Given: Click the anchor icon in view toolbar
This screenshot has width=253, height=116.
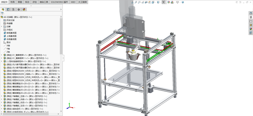Looking at the screenshot, I should click(x=132, y=2).
